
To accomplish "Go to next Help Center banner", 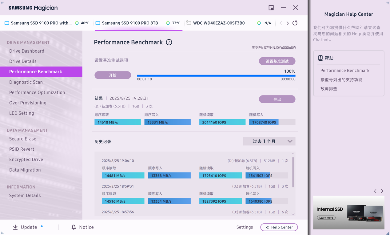I will click(382, 191).
